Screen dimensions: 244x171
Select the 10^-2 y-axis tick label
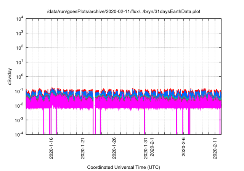pyautogui.click(x=19, y=106)
